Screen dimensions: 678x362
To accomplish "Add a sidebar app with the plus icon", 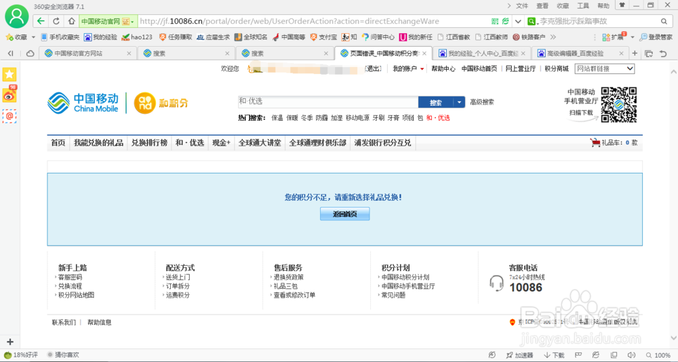I will coord(10,342).
